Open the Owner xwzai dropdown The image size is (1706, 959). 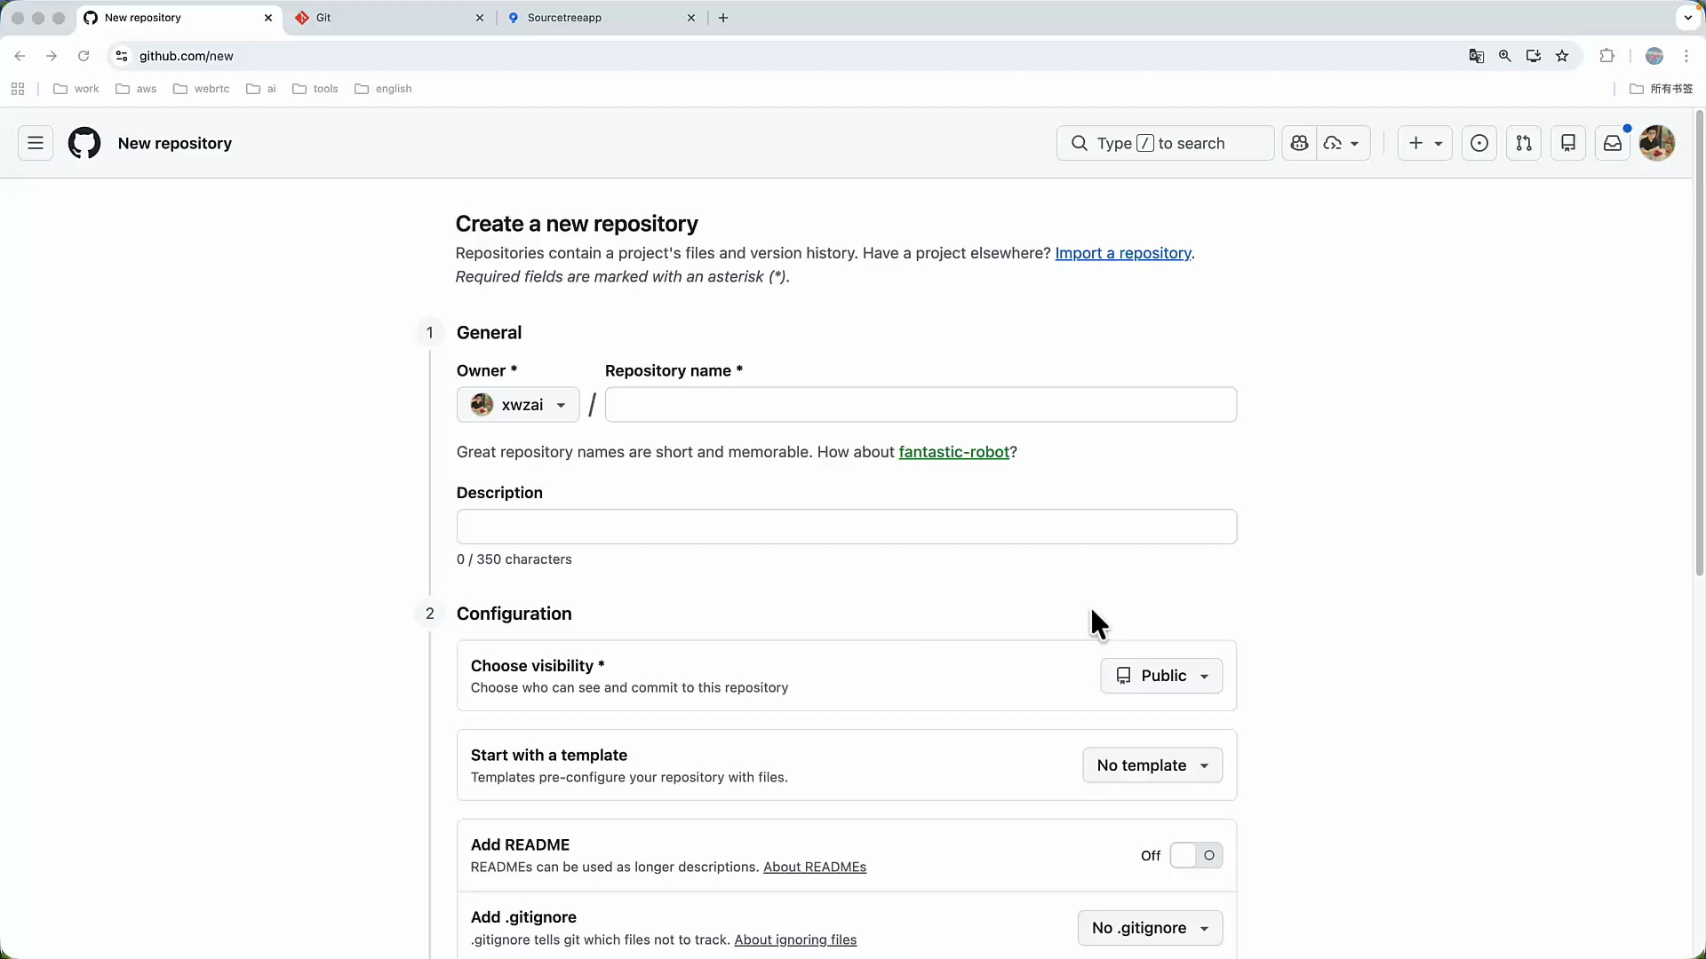click(518, 405)
